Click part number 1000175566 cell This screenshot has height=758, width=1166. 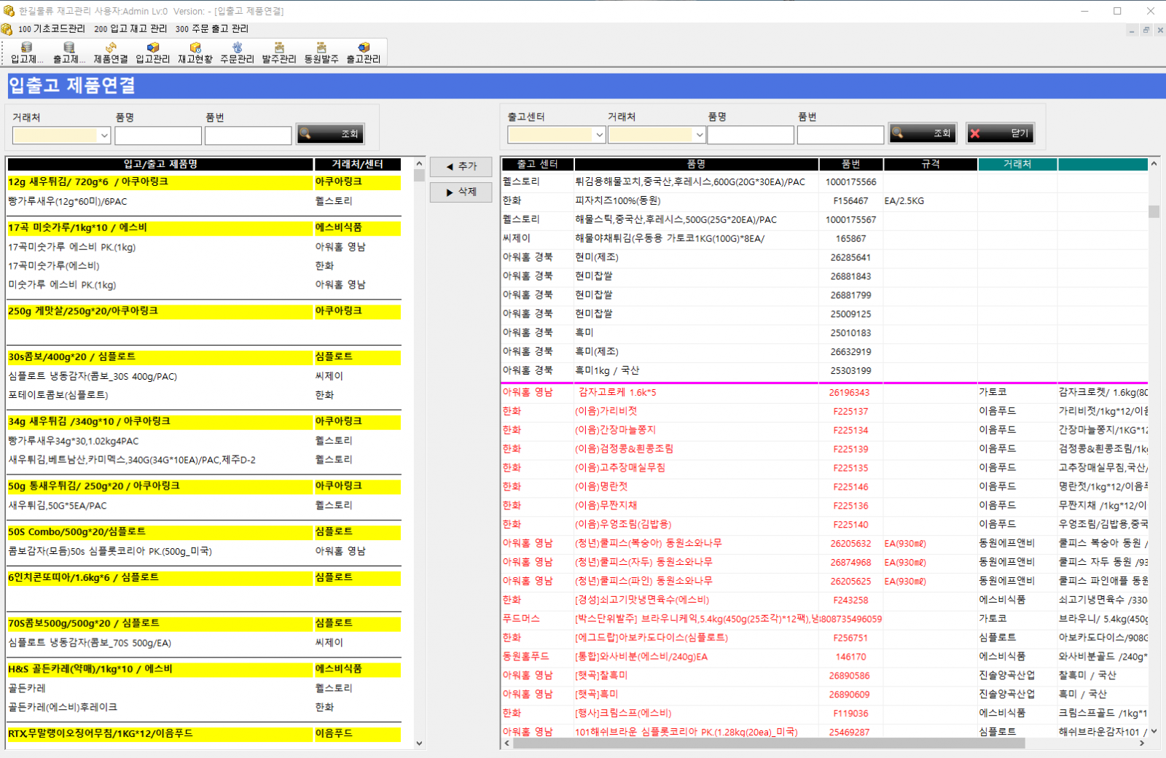coord(851,182)
